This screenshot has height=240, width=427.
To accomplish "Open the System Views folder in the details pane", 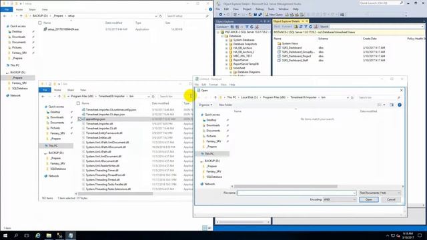I will [x=290, y=43].
